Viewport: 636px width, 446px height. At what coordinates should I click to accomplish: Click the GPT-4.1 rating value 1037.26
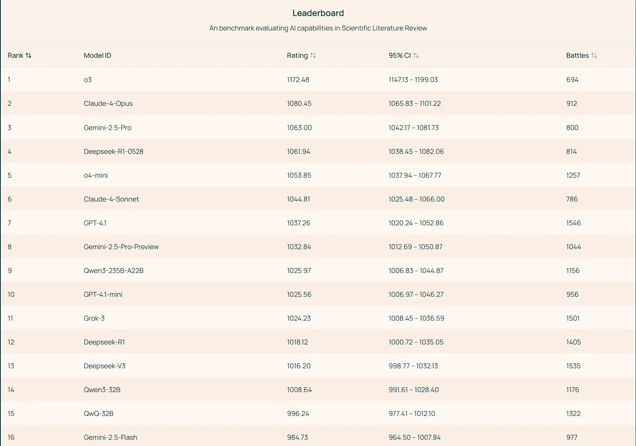point(298,223)
